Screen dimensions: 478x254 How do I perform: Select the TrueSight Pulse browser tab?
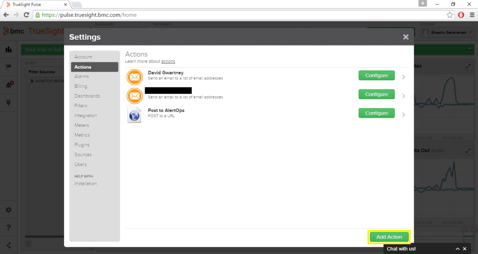pyautogui.click(x=35, y=5)
